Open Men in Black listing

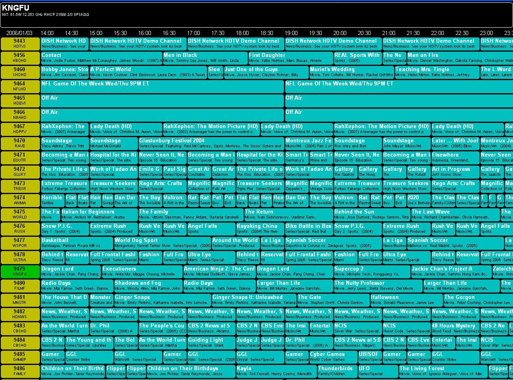tap(205, 58)
